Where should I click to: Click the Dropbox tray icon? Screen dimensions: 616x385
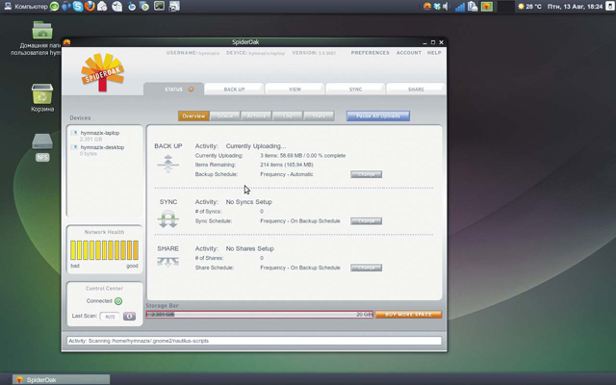point(437,7)
